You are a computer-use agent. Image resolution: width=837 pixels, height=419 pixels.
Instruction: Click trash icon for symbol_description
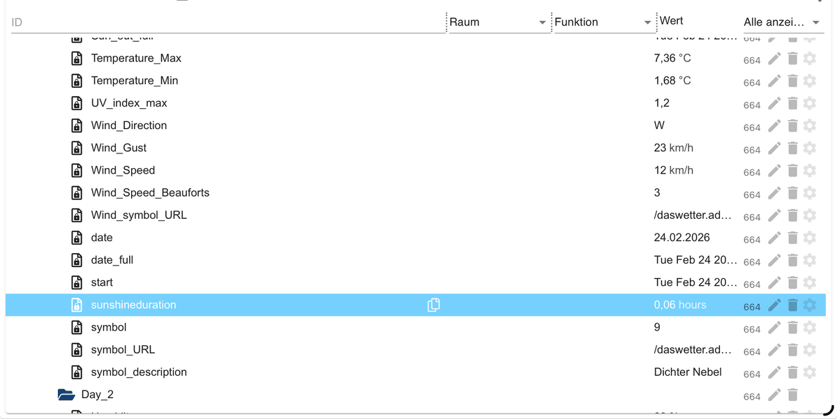(792, 372)
